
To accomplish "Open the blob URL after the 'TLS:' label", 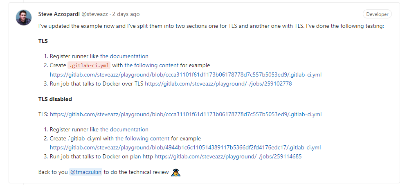I will tap(186, 115).
